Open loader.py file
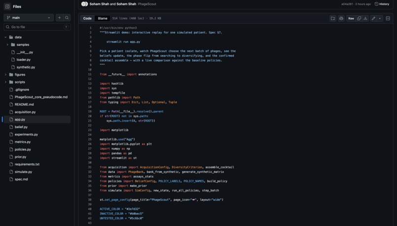The width and height of the screenshot is (397, 226). [24, 60]
